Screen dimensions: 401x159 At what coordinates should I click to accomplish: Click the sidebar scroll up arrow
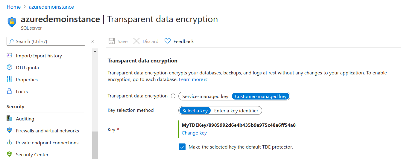(x=95, y=52)
